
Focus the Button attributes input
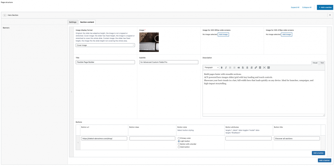click(x=248, y=139)
